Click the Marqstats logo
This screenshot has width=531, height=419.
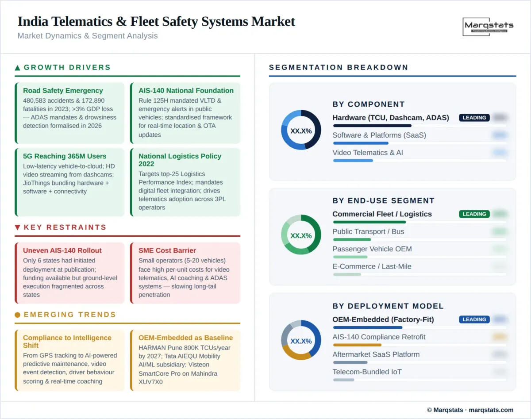488,27
